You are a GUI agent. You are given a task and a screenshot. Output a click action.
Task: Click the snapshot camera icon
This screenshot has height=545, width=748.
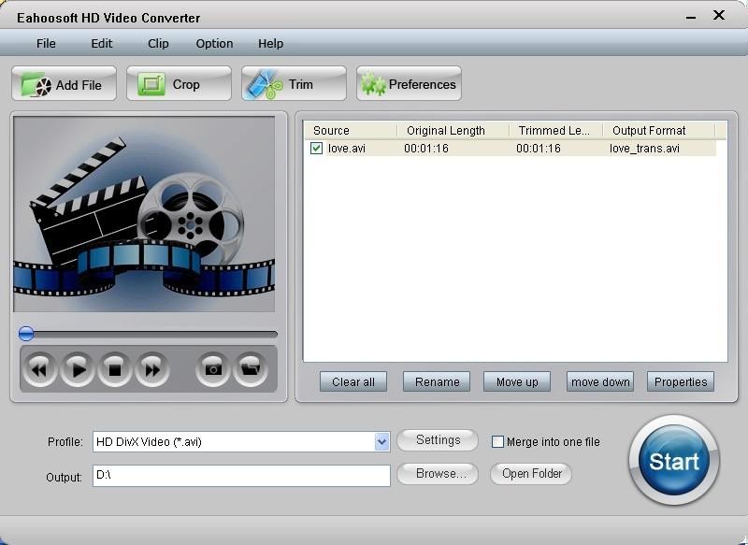coord(211,368)
